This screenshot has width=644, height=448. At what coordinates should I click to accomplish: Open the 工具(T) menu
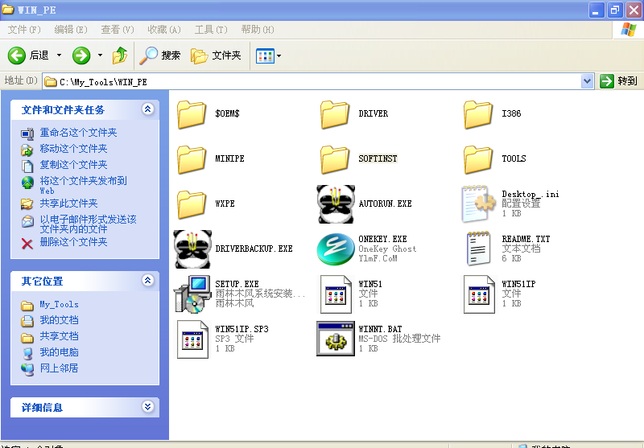pyautogui.click(x=211, y=30)
